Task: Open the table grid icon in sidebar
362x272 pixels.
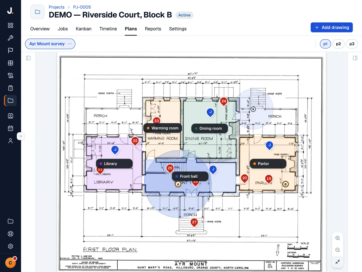Action: coord(11,63)
